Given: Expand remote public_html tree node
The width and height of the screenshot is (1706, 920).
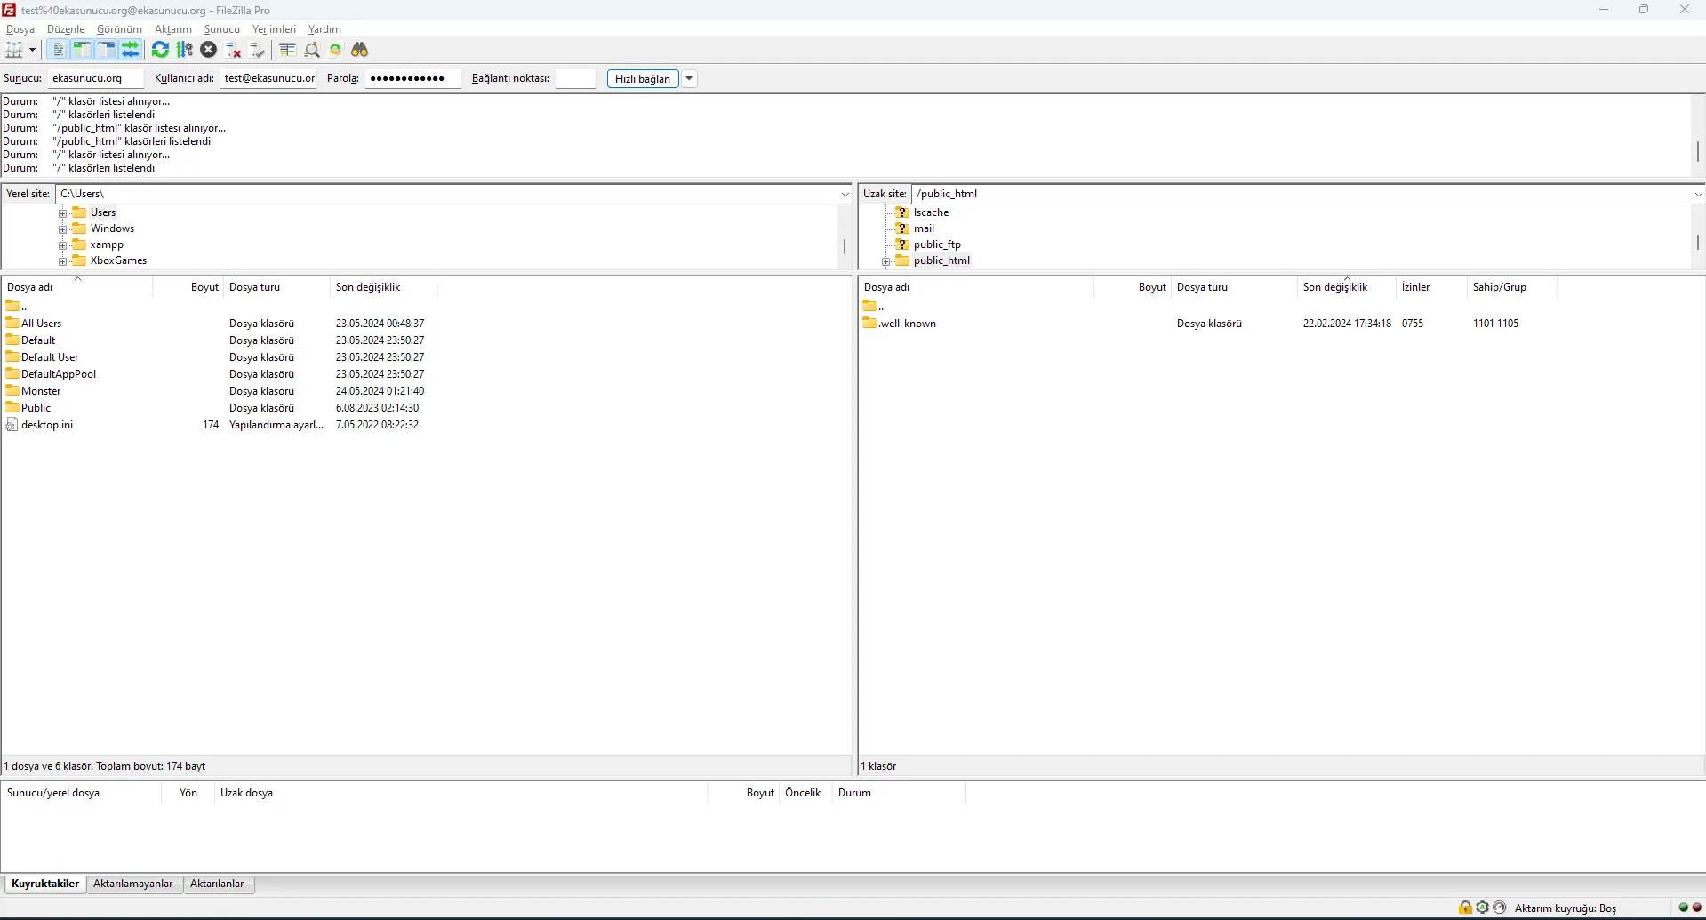Looking at the screenshot, I should (x=886, y=261).
